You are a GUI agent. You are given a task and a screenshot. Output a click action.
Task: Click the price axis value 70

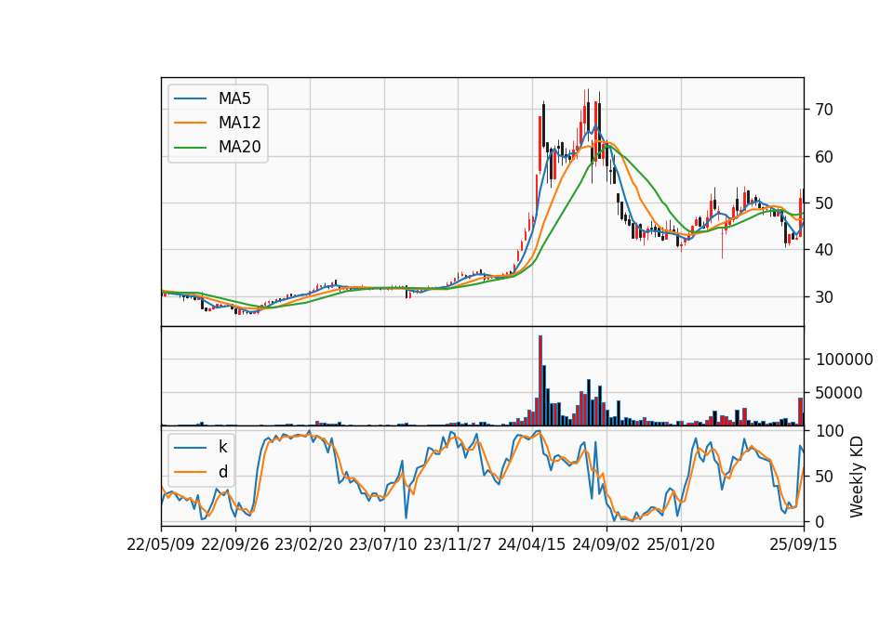point(824,110)
